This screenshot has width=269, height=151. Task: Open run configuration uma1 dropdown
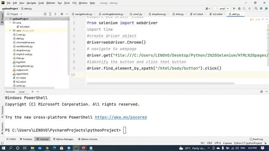click(222, 8)
